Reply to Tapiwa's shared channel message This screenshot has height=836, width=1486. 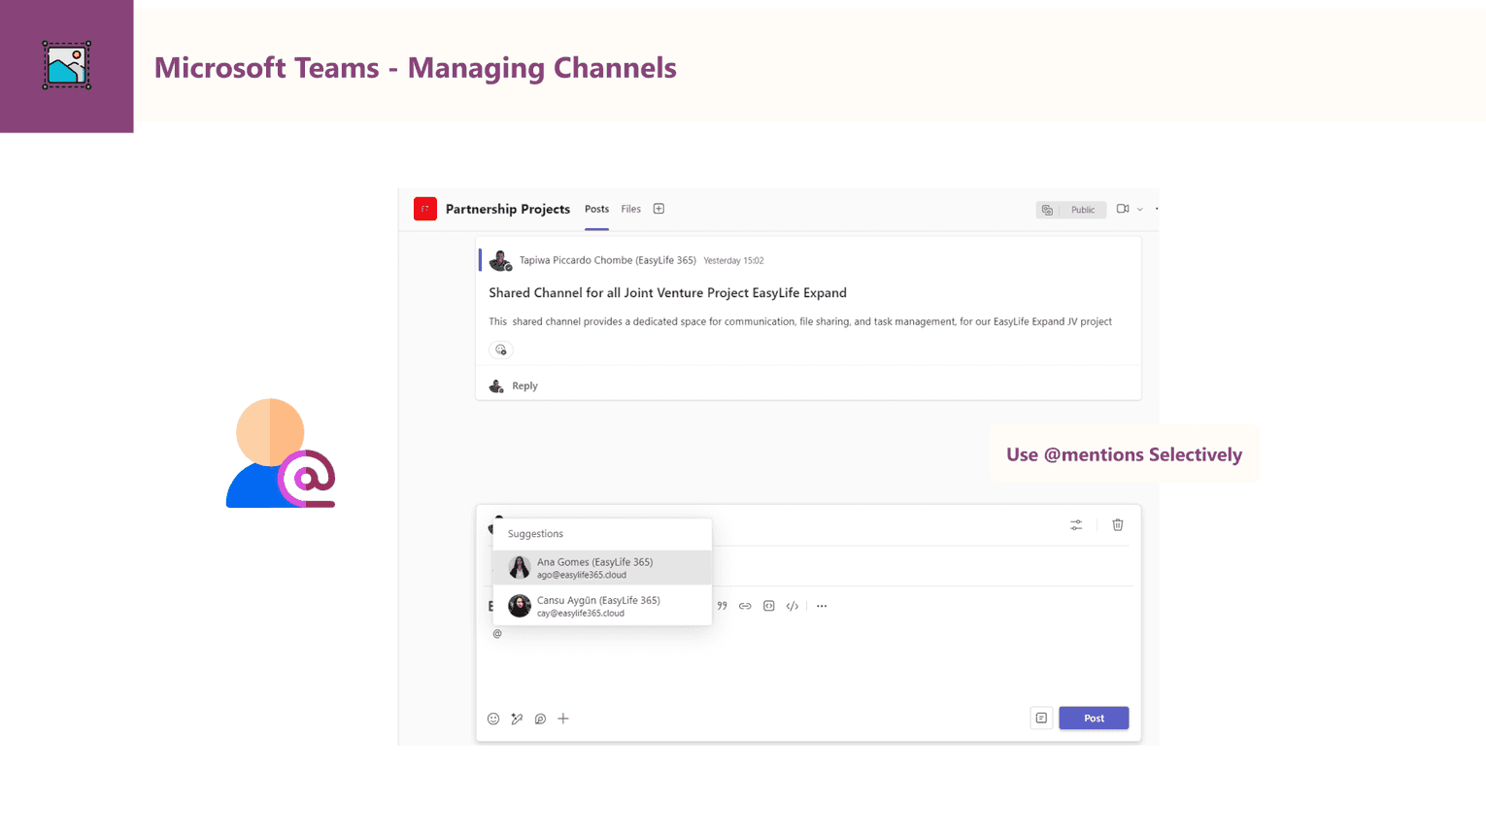[524, 385]
